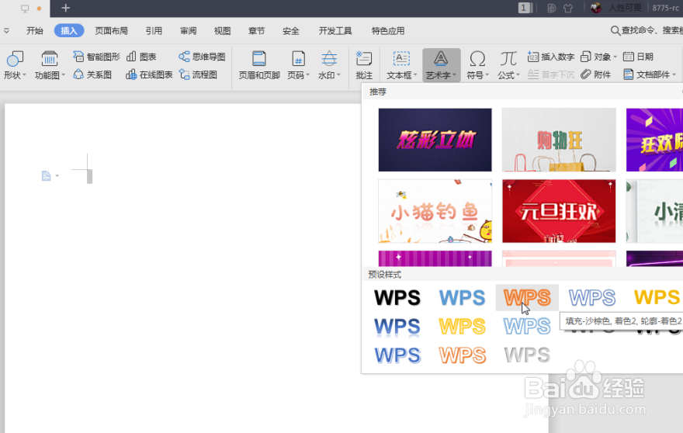Switch to the 视图 tab

pos(222,30)
